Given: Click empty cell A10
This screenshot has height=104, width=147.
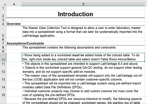Looking at the screenshot, I should [14, 57].
